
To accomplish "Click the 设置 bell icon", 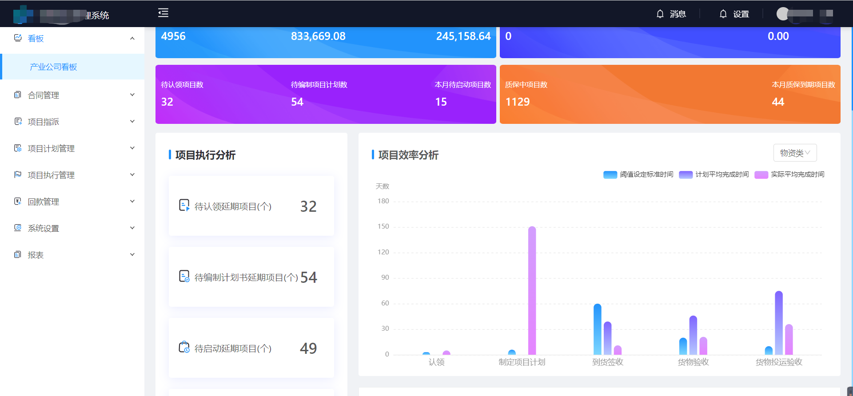I will (723, 14).
